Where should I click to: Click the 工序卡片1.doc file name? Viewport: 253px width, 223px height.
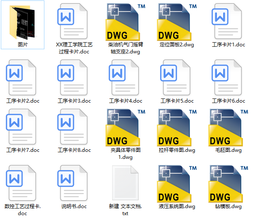(229, 45)
